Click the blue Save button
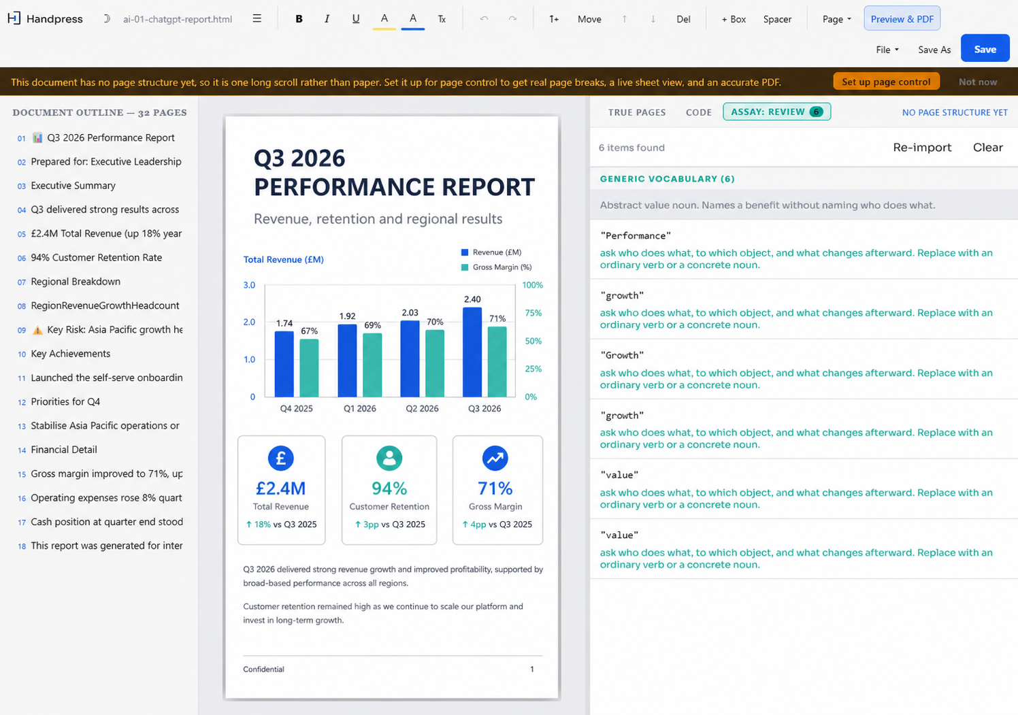 pyautogui.click(x=985, y=49)
